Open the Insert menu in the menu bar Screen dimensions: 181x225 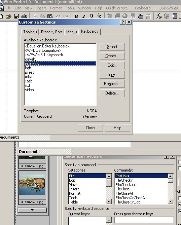(41, 8)
